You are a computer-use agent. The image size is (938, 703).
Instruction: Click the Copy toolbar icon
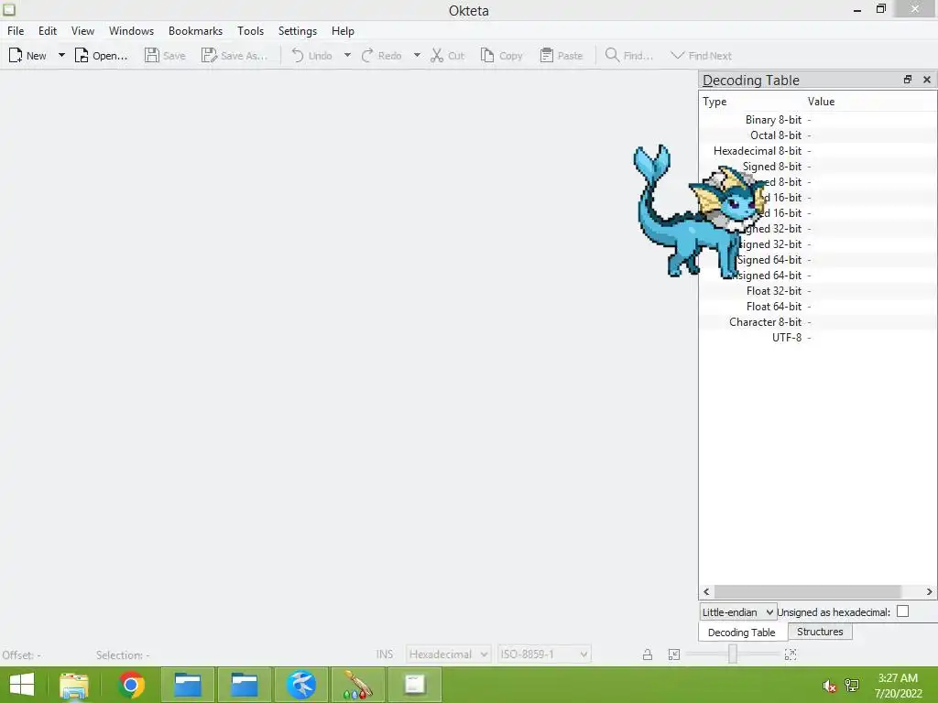487,56
